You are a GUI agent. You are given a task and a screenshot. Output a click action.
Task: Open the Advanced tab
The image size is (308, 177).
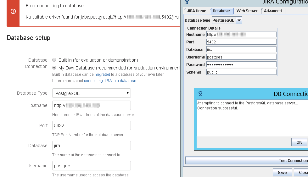click(273, 11)
